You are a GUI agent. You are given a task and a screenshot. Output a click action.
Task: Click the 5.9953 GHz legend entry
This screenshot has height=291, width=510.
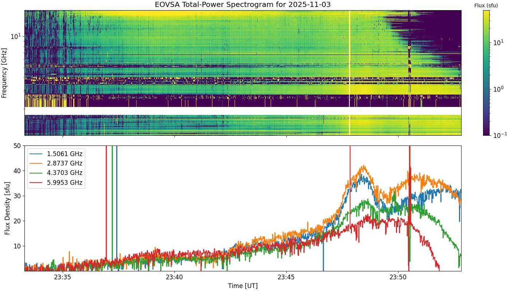click(x=64, y=182)
